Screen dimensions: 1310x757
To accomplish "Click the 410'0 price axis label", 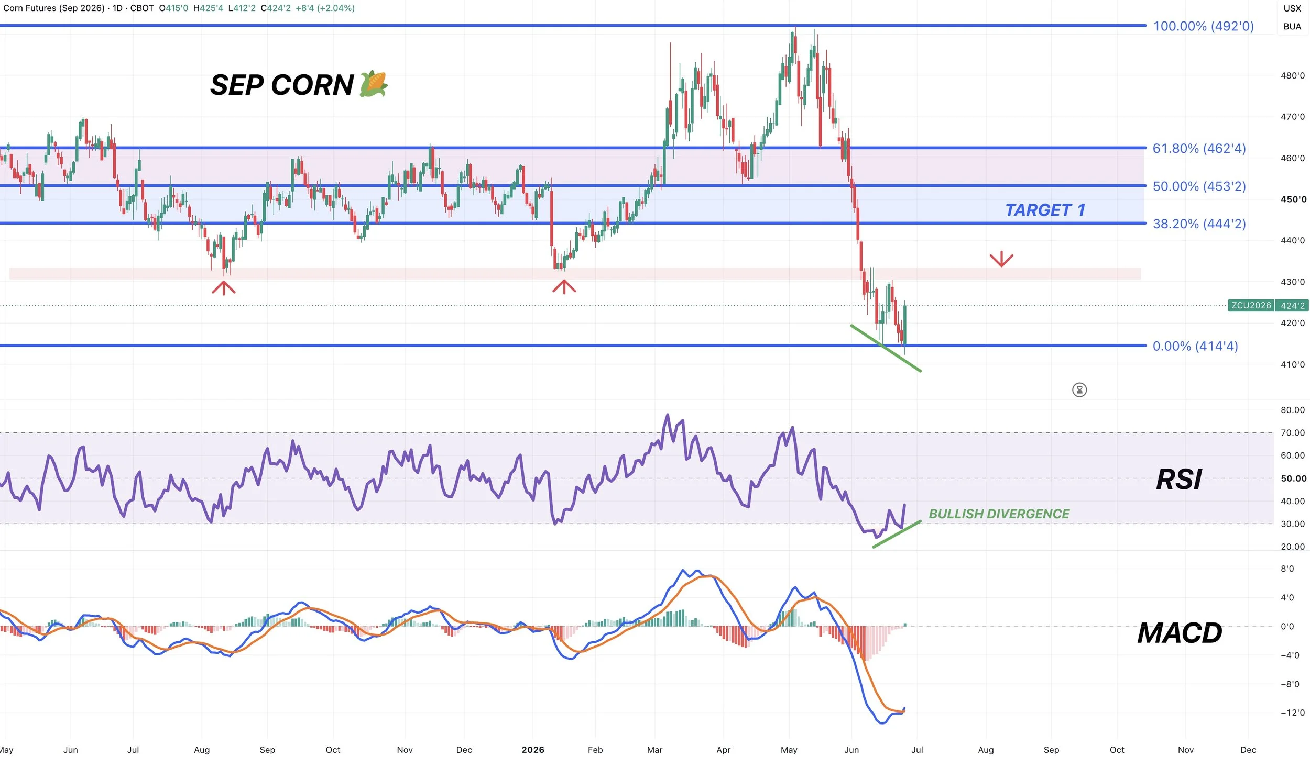I will 1293,364.
